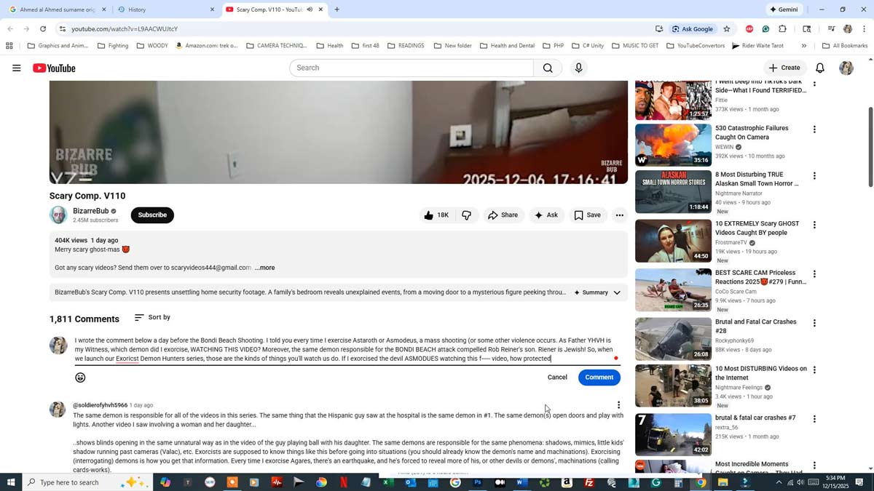Dislike the video with thumbs down

click(467, 215)
